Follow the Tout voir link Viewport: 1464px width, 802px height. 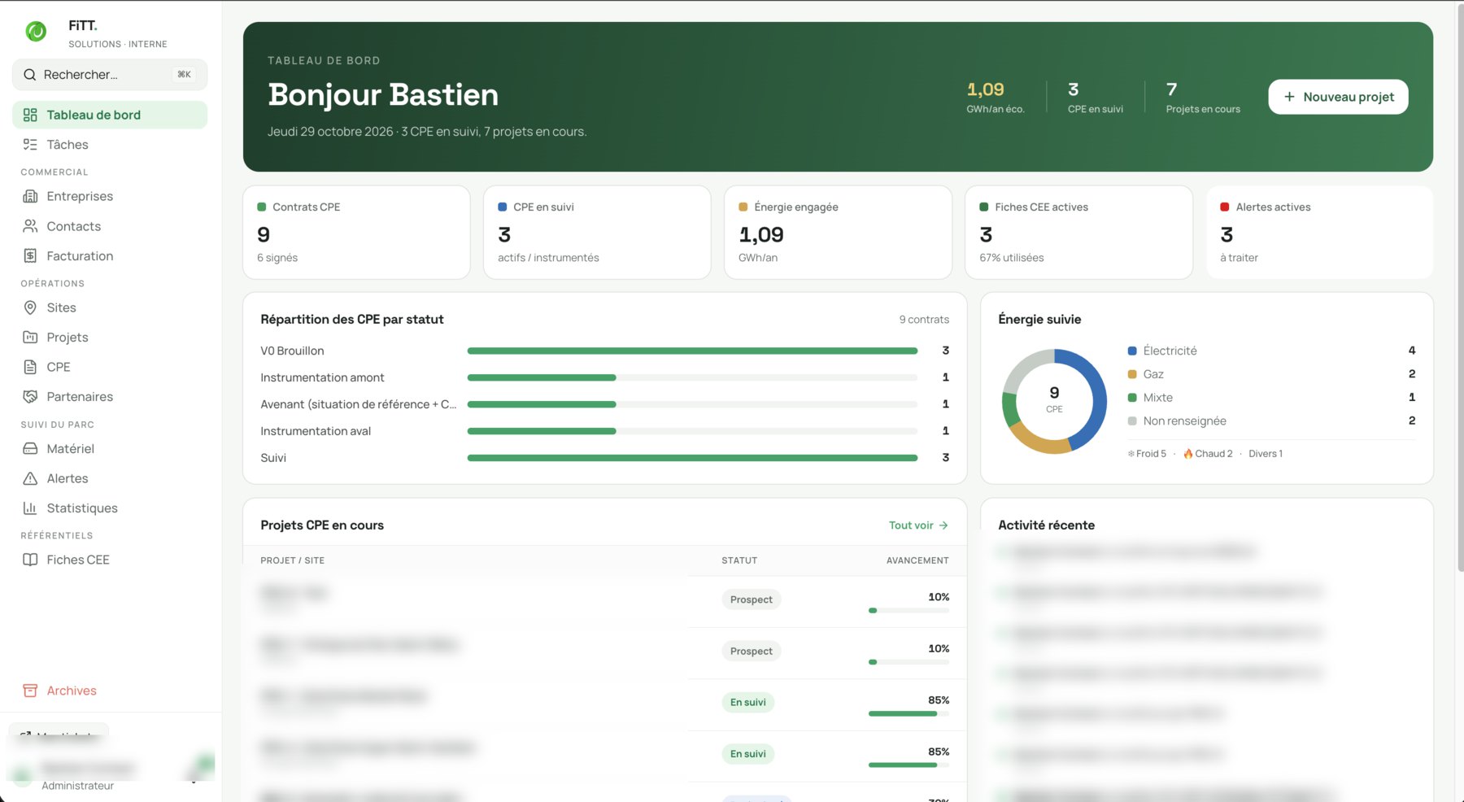pos(918,525)
